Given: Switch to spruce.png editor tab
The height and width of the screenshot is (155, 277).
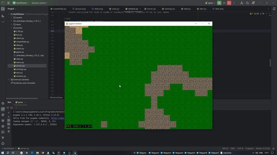Looking at the screenshot, I should [x=79, y=9].
